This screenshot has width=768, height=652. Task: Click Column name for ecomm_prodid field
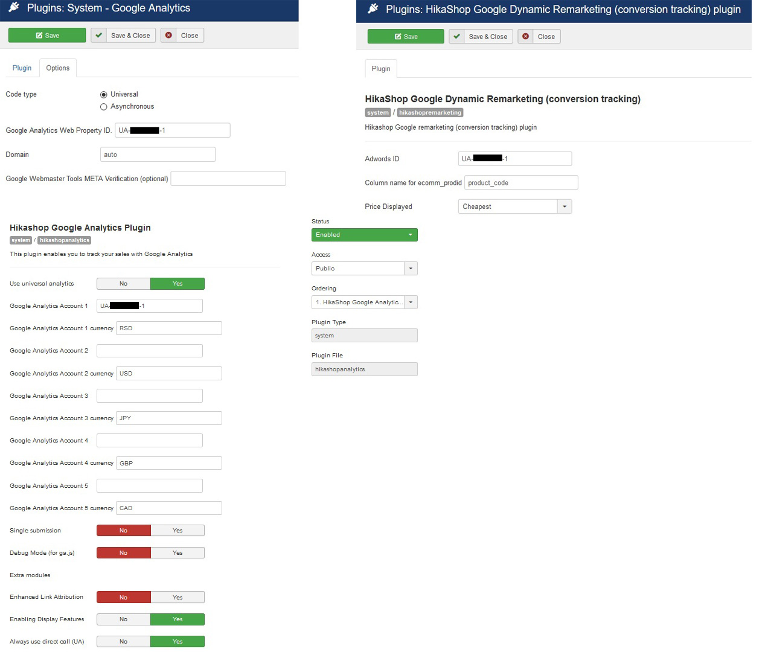pyautogui.click(x=521, y=183)
